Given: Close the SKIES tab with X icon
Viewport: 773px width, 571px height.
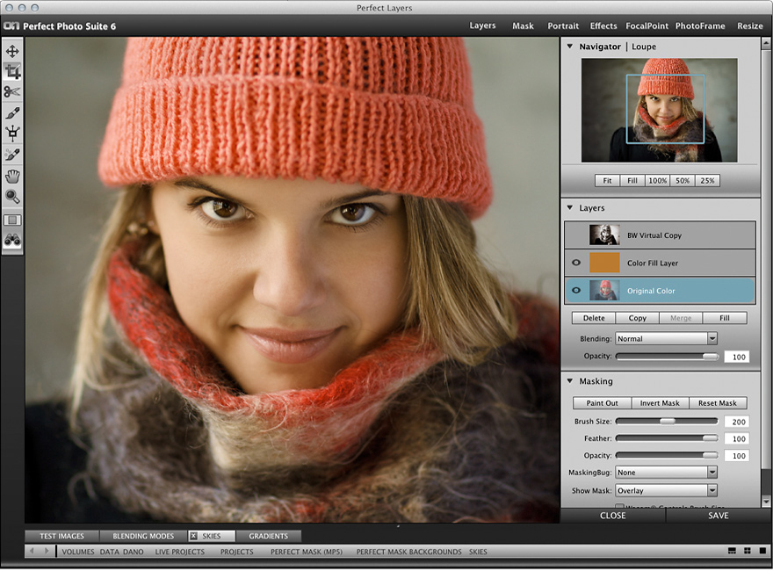Looking at the screenshot, I should (194, 536).
